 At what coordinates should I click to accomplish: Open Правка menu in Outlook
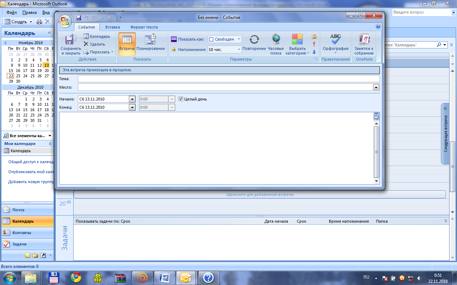click(29, 12)
